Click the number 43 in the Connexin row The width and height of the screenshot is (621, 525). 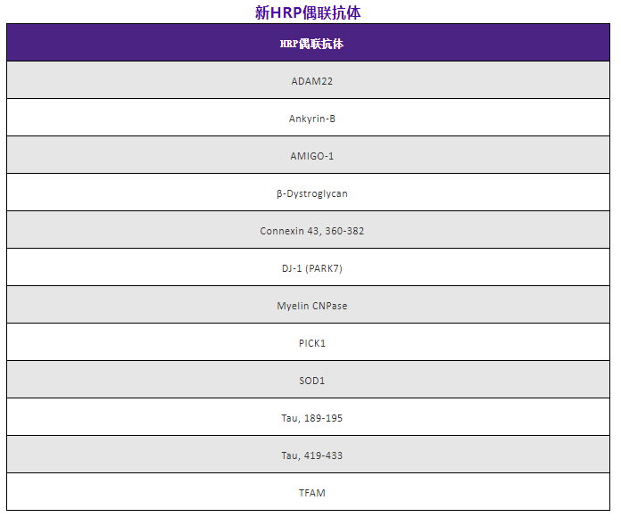[x=310, y=231]
